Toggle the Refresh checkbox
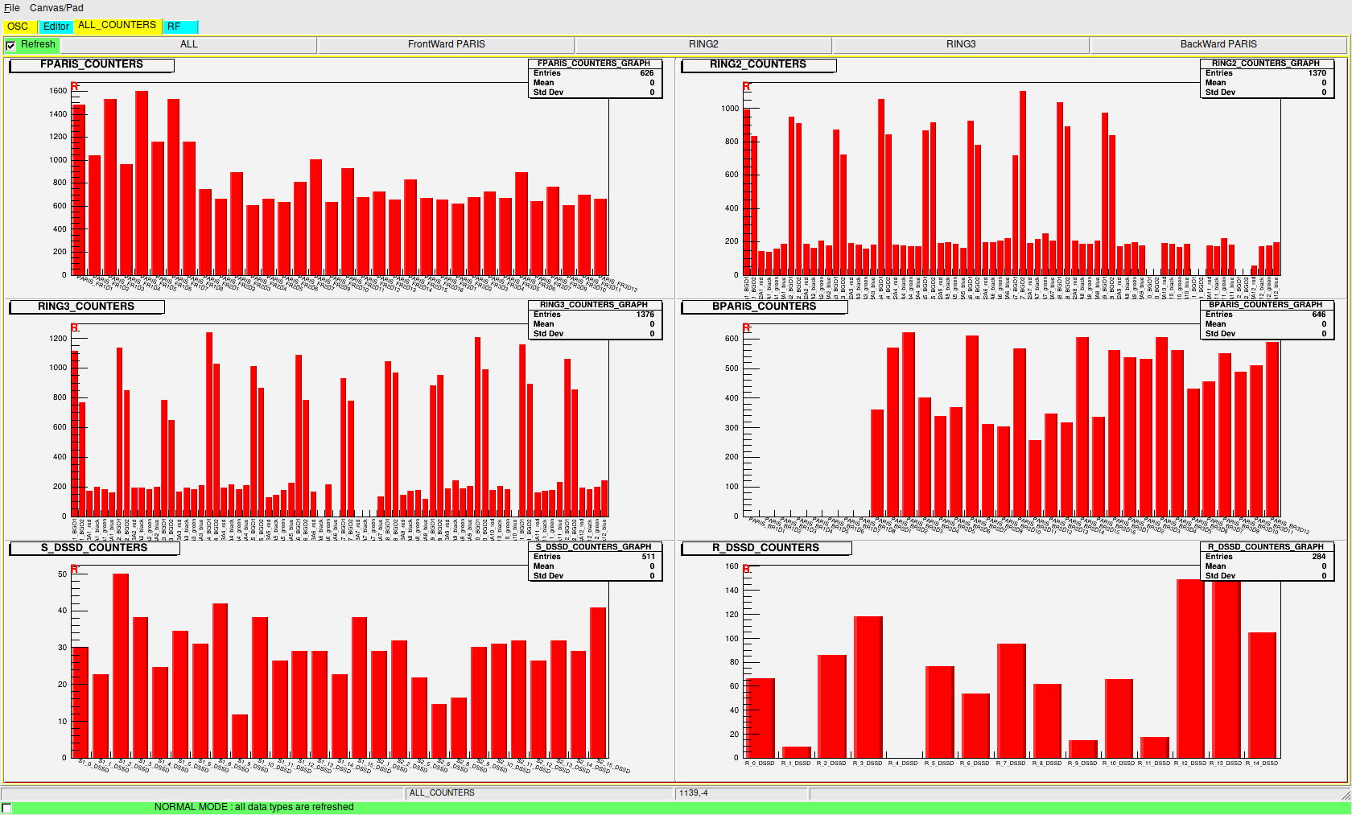Image resolution: width=1352 pixels, height=815 pixels. pos(10,46)
